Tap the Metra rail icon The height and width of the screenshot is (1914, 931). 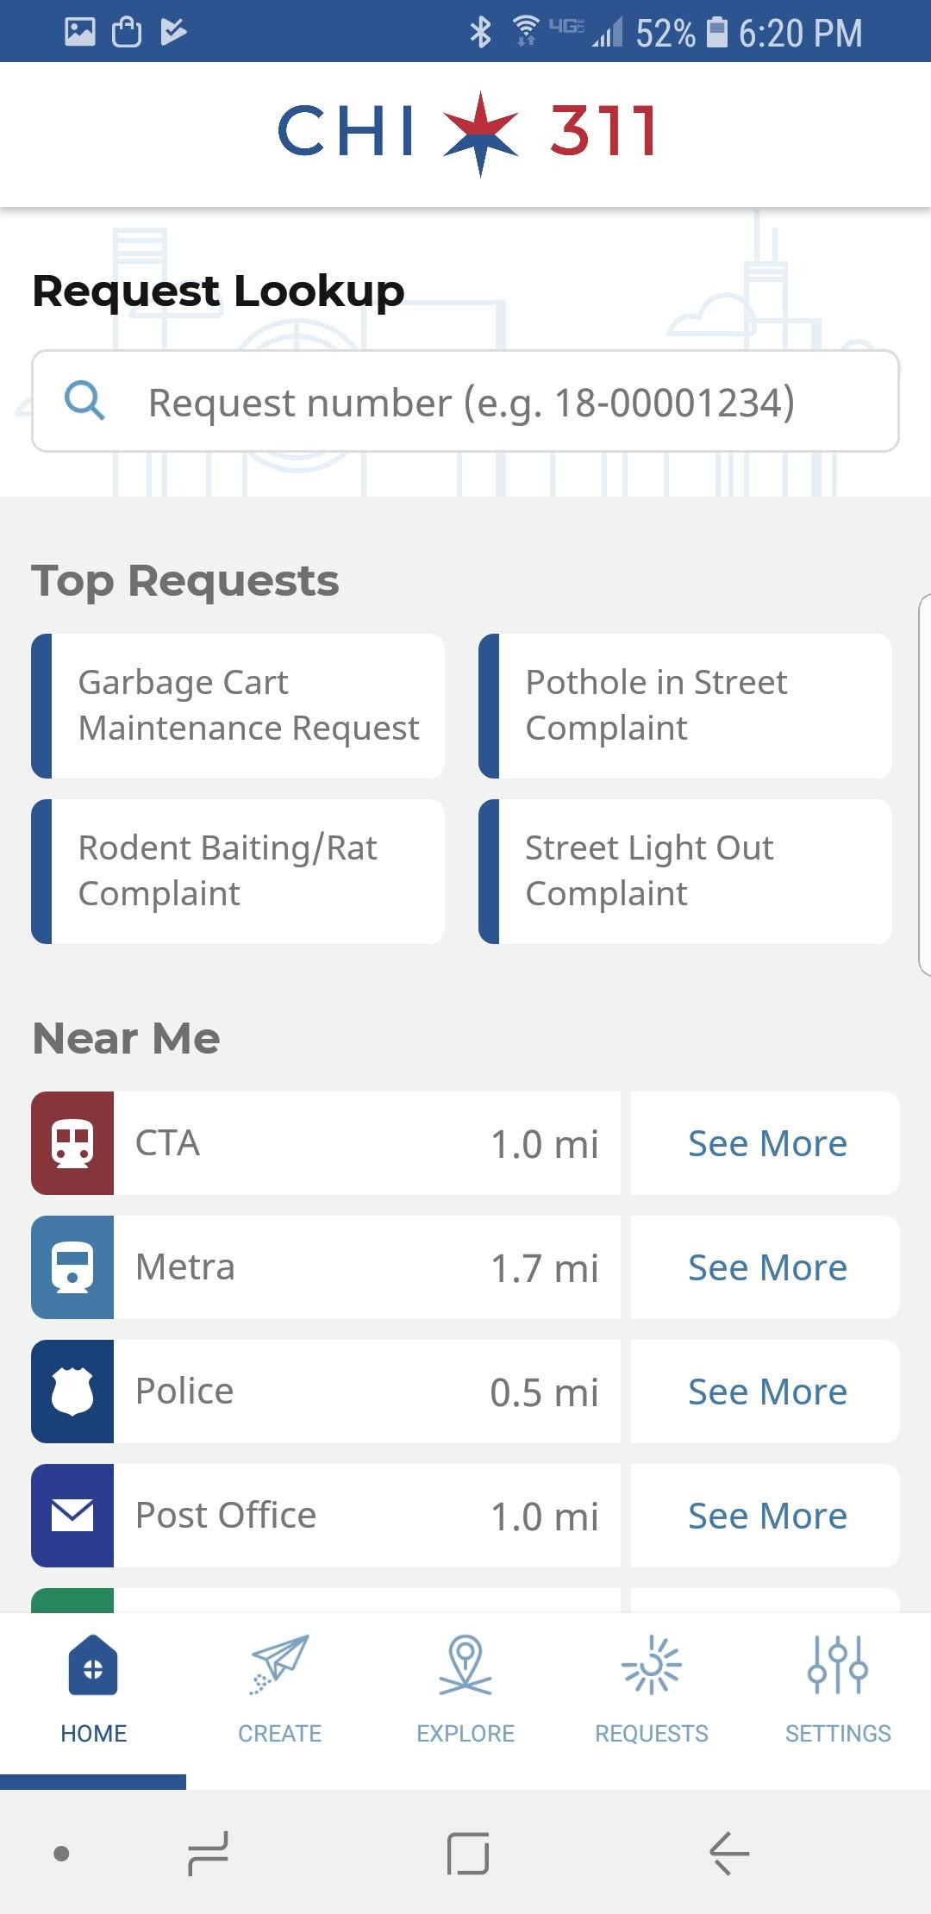72,1267
